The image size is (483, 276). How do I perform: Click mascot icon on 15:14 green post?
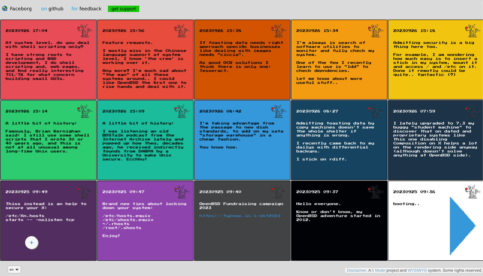[x=84, y=111]
